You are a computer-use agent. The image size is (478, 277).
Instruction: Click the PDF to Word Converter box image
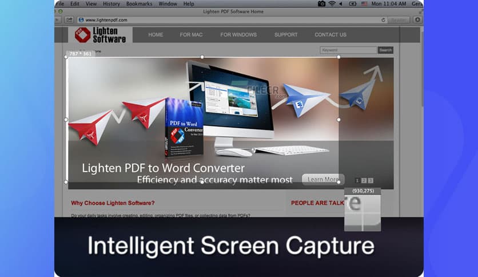click(185, 127)
